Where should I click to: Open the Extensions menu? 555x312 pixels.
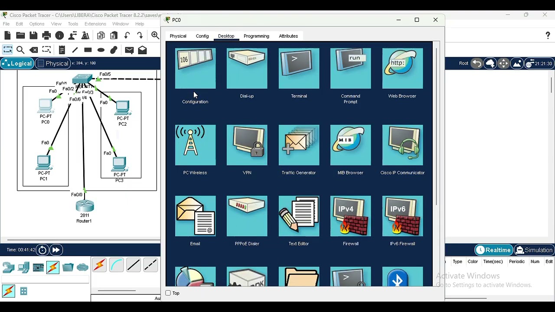[x=95, y=24]
